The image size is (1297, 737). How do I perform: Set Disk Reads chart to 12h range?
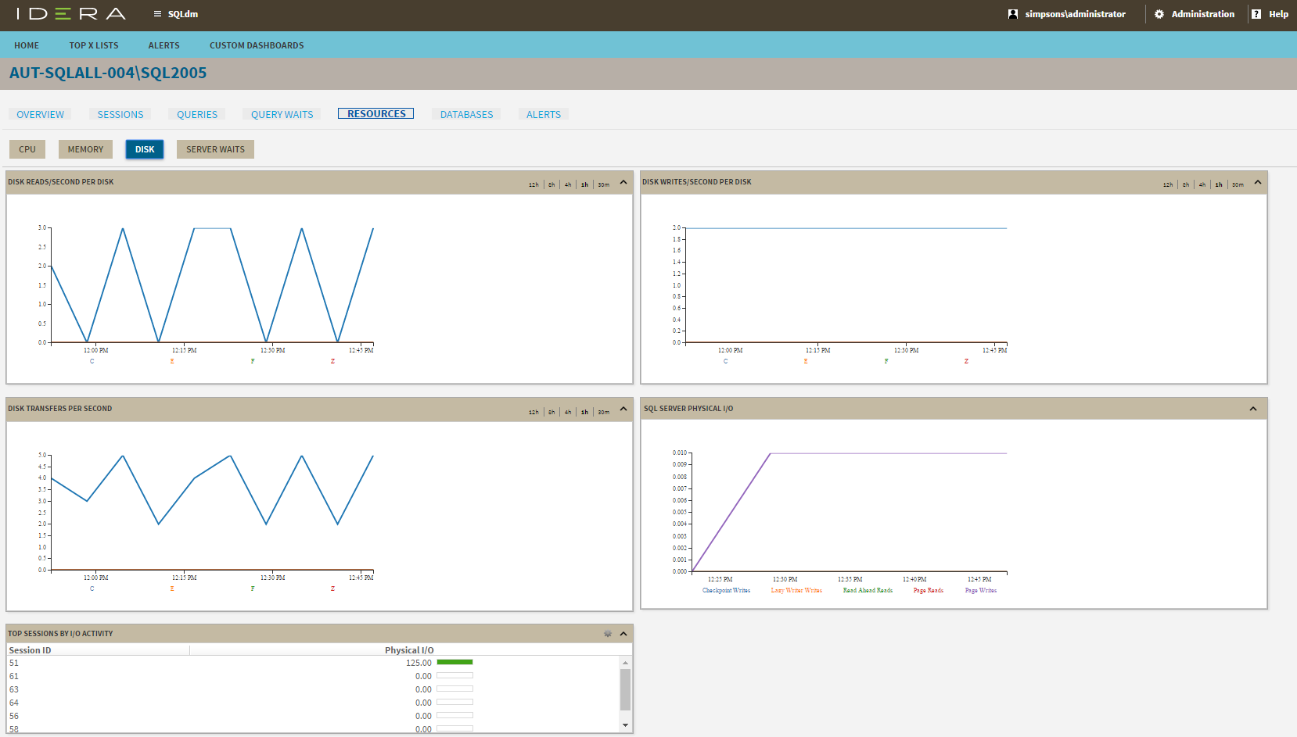click(x=534, y=185)
